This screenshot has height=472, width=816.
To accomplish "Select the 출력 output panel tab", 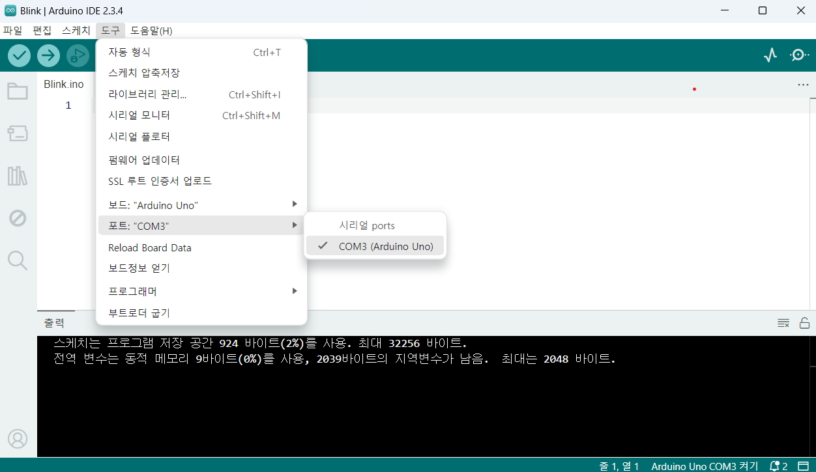I will tap(55, 323).
